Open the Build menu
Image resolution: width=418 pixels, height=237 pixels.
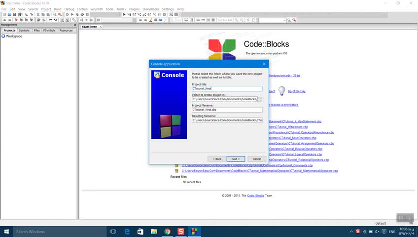58,9
